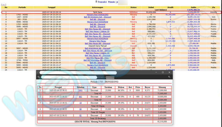Image resolution: width=222 pixels, height=127 pixels.
Task: Select the Tarik Dana description in row 1
Action: coord(98,12)
